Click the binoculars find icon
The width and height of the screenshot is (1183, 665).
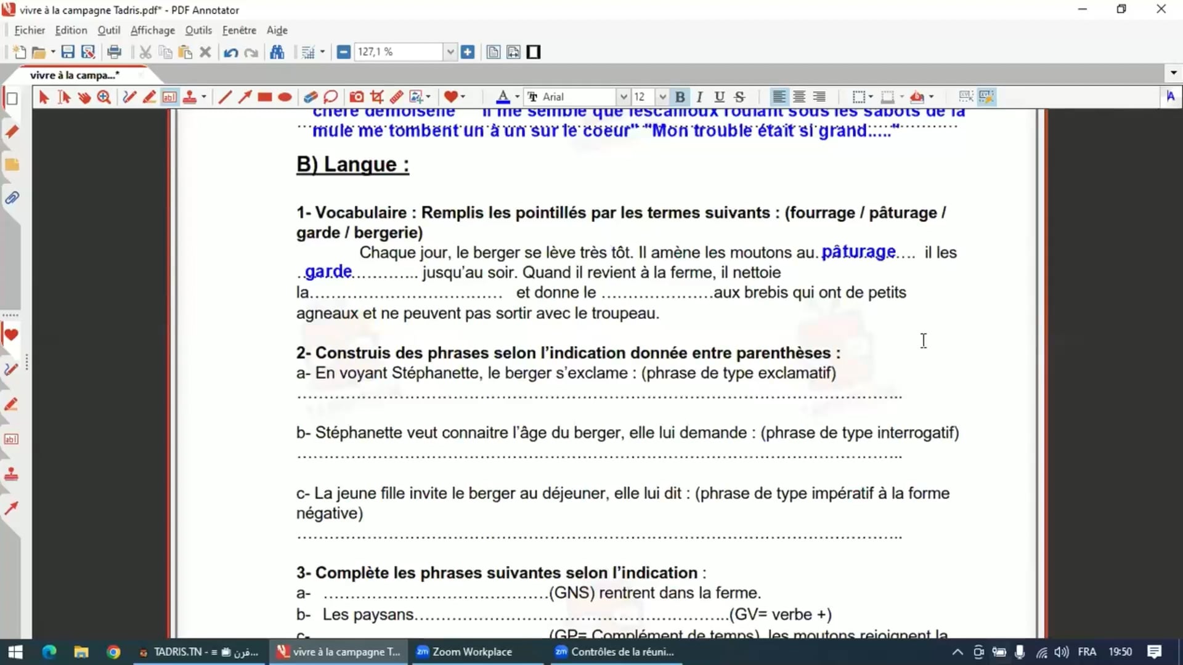(277, 52)
